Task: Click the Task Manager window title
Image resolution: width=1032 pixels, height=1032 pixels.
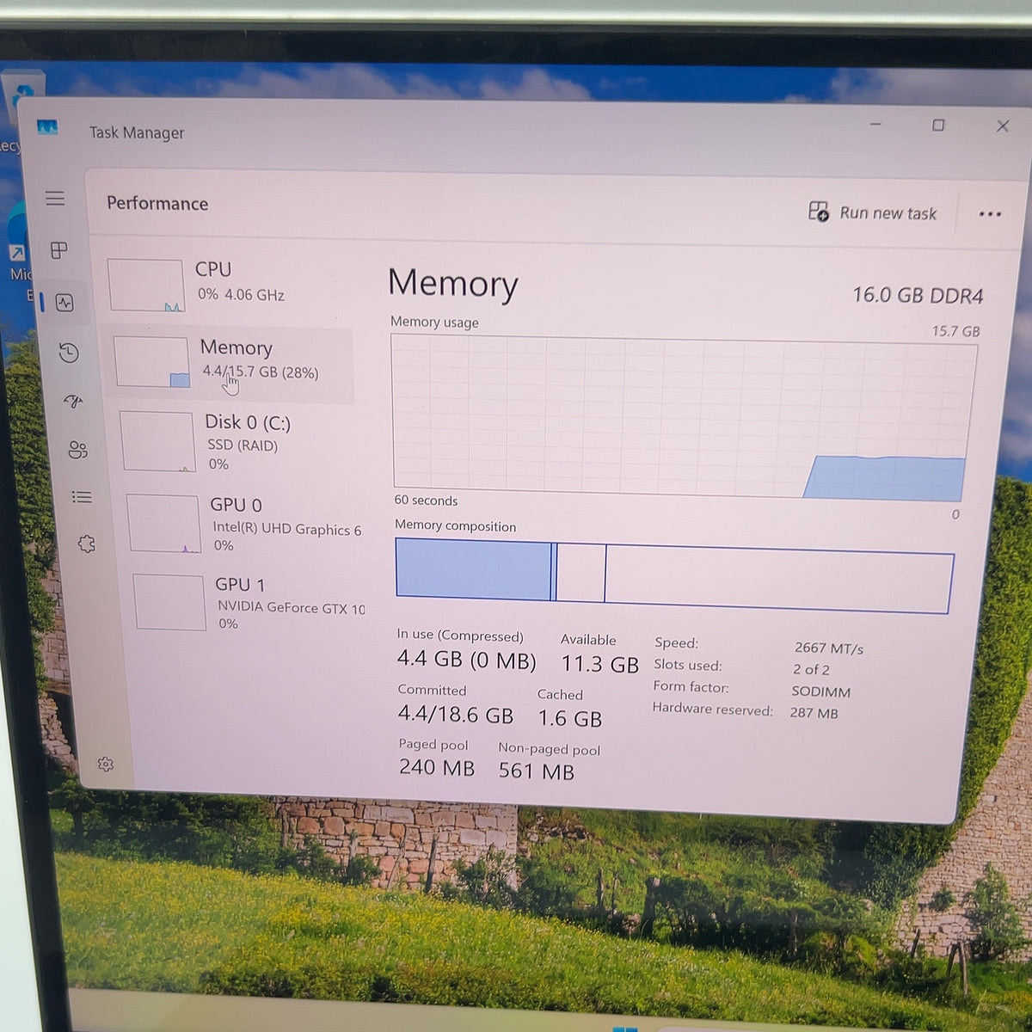Action: (137, 132)
